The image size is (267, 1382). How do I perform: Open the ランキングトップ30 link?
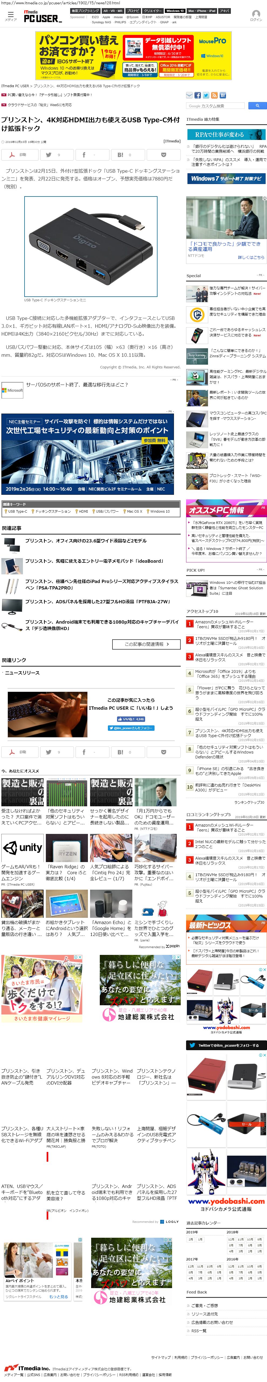coord(249,803)
